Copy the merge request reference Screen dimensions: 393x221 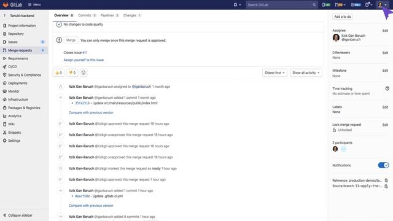coord(386,180)
